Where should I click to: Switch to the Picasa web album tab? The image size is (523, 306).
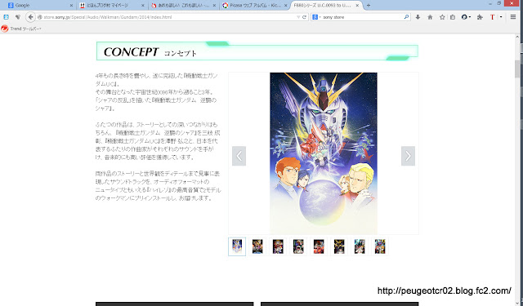(255, 6)
